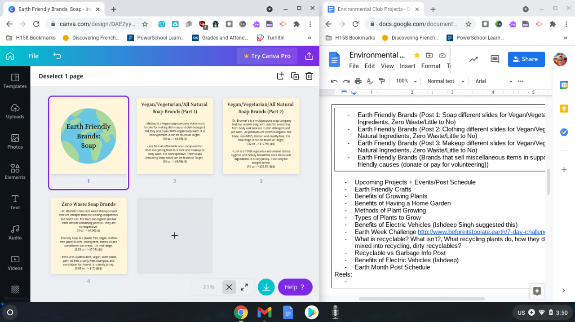Open Google Calendar side panel icon
575x322 pixels.
pyautogui.click(x=564, y=85)
